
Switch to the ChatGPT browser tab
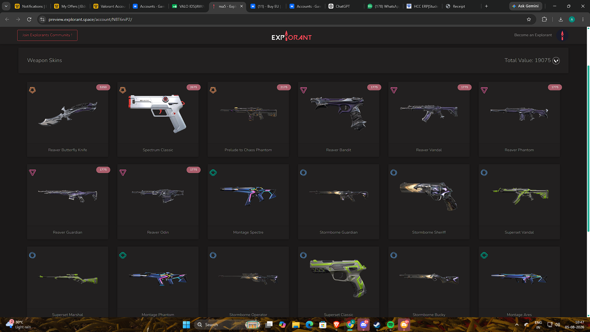pos(344,6)
